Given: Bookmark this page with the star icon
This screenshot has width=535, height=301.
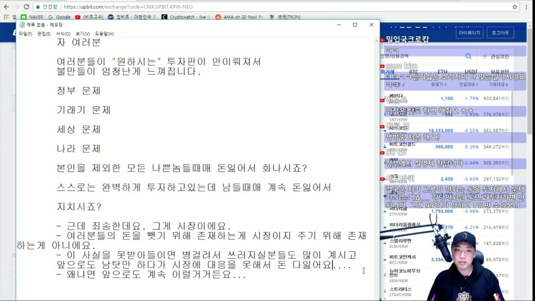Looking at the screenshot, I should 515,6.
